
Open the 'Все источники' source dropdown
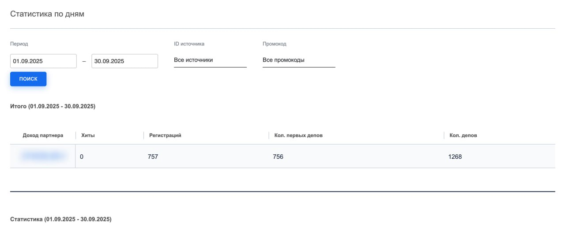tap(210, 60)
